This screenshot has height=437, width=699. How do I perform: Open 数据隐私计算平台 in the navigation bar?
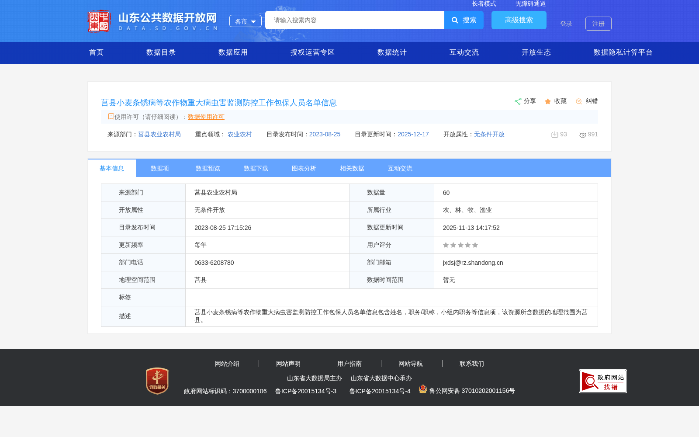point(623,52)
